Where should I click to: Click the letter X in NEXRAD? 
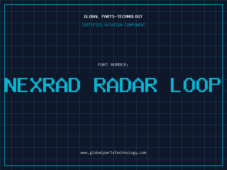[x=35, y=85]
